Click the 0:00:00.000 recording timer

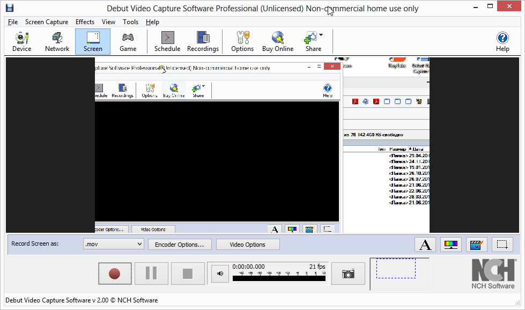(x=248, y=267)
